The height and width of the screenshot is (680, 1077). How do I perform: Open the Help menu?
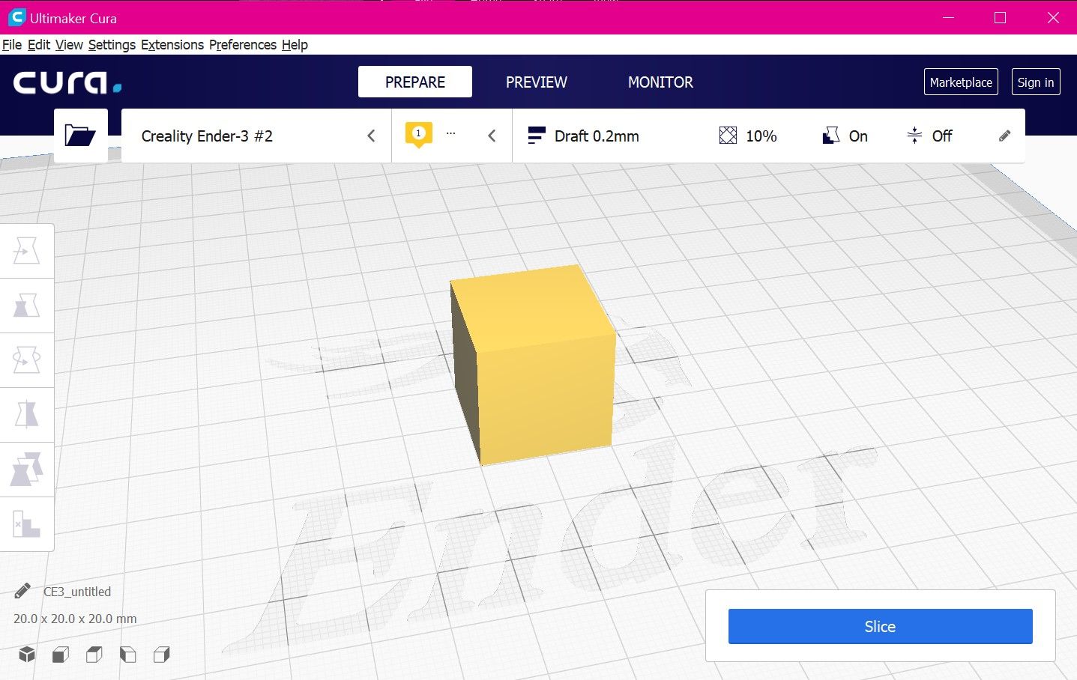(x=295, y=45)
